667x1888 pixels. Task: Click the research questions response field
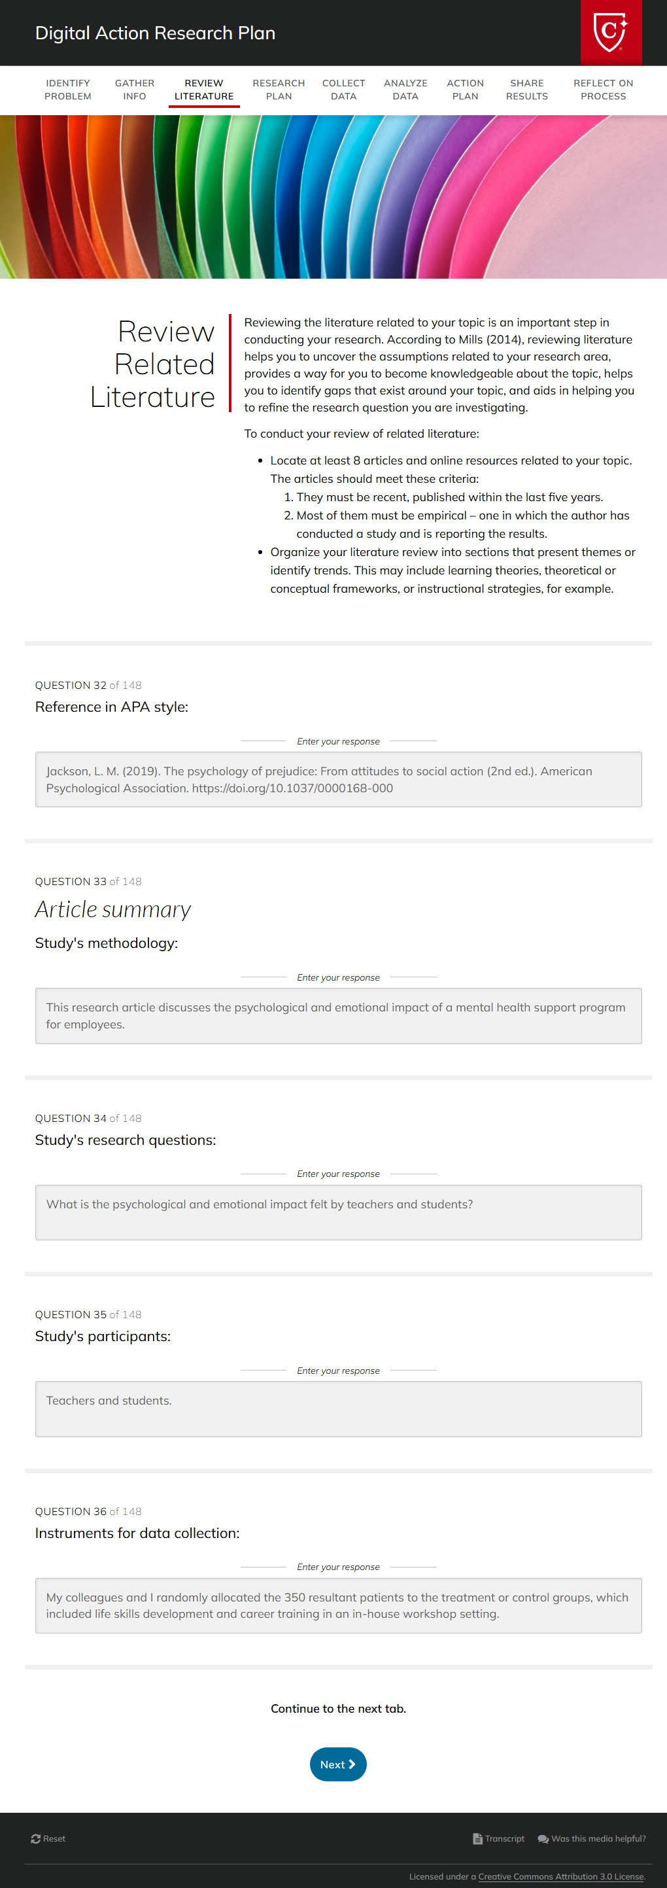339,1212
